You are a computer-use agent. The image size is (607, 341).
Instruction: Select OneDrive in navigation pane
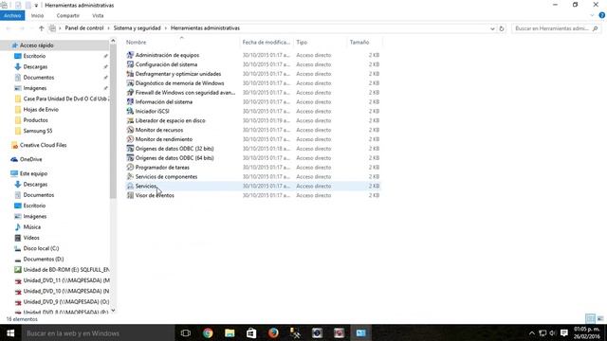tap(30, 159)
